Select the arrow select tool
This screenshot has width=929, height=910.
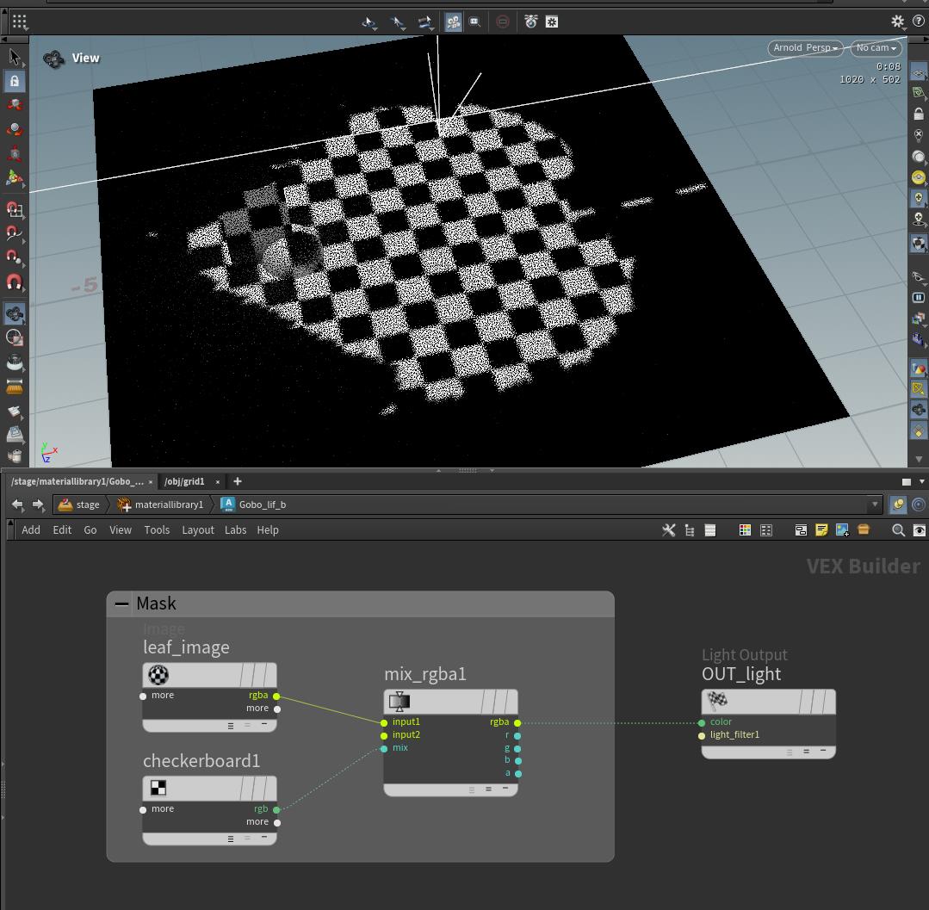coord(15,57)
